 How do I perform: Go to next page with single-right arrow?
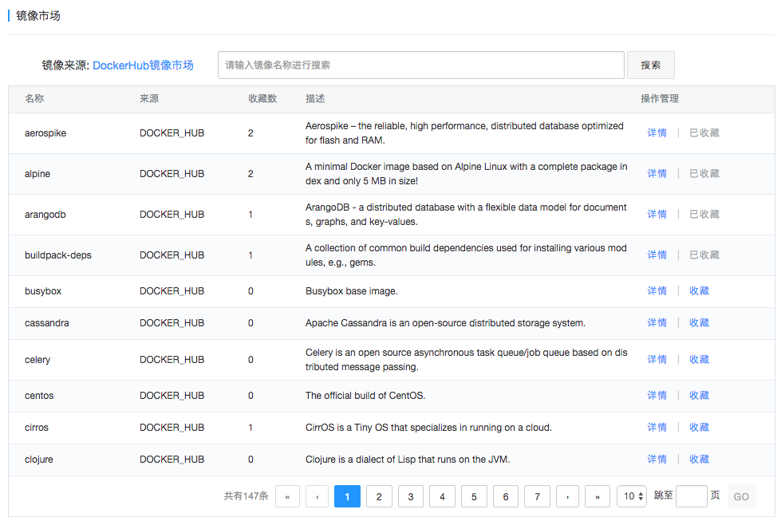567,496
